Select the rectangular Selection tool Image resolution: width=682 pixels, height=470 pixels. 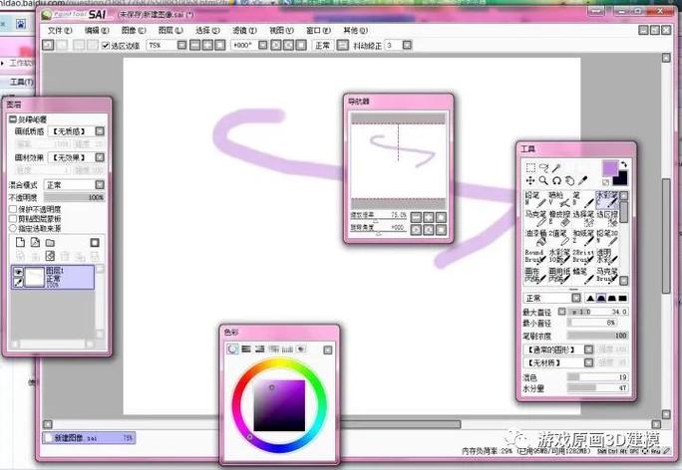point(530,167)
